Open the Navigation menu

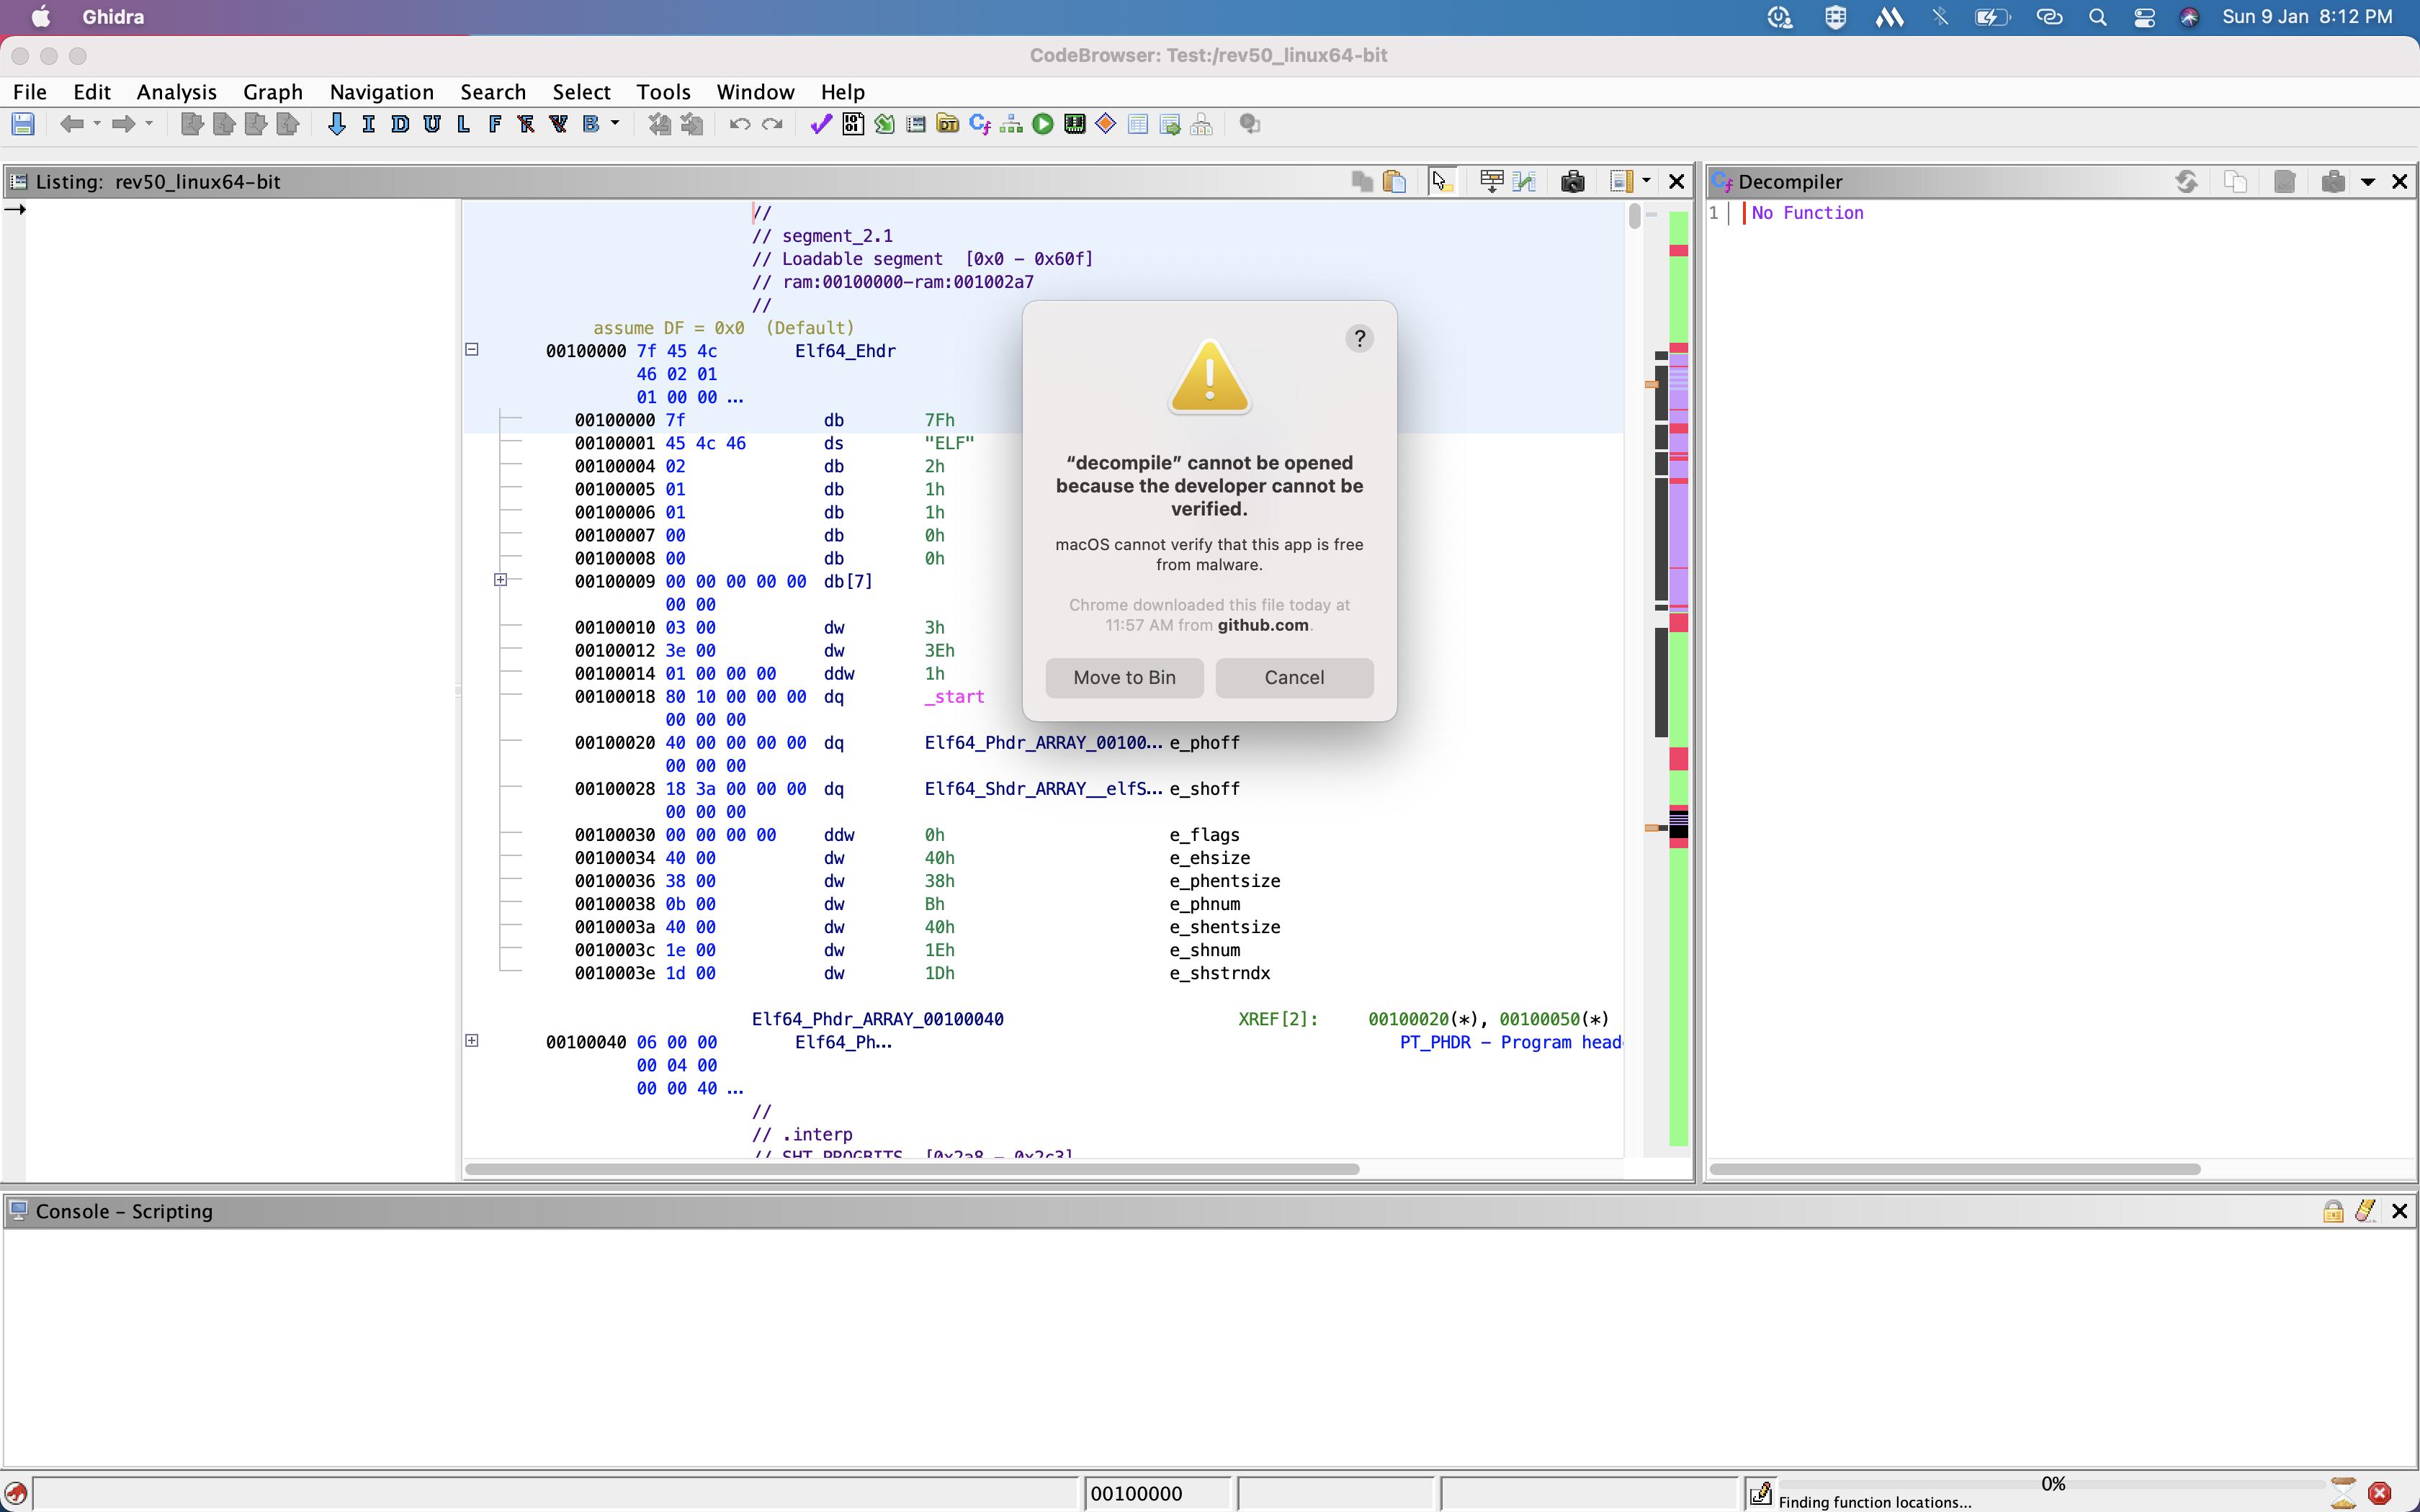pos(381,92)
